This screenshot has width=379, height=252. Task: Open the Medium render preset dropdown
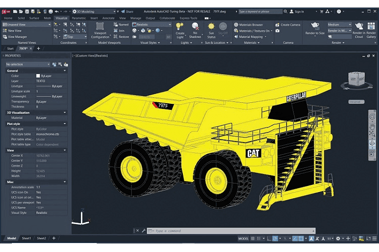pyautogui.click(x=340, y=25)
